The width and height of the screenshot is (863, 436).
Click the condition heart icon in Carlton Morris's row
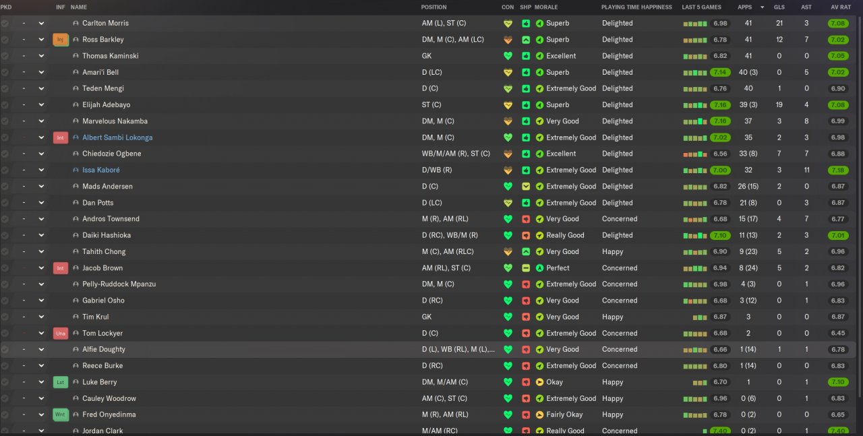coord(508,23)
